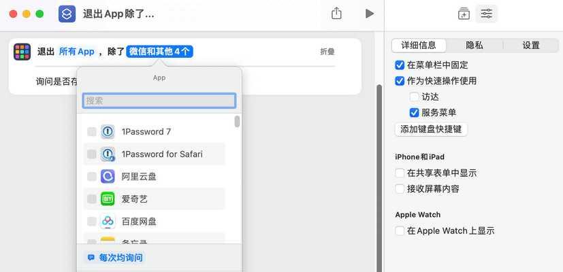This screenshot has width=563, height=272.
Task: Select the 1Password for Safari row label
Action: pos(162,154)
